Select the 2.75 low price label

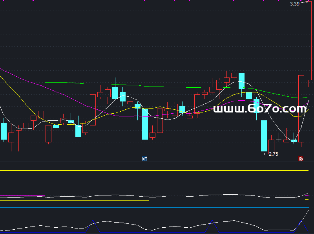[273, 154]
